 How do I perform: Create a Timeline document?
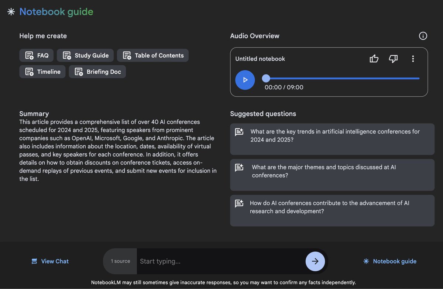click(x=42, y=72)
